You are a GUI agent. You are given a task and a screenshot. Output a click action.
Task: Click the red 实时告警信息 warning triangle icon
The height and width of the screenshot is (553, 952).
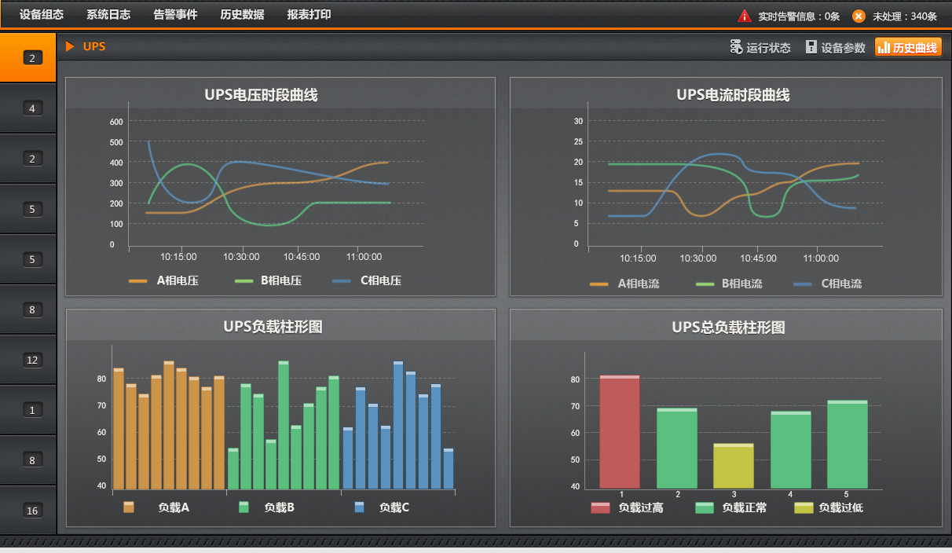(x=744, y=14)
